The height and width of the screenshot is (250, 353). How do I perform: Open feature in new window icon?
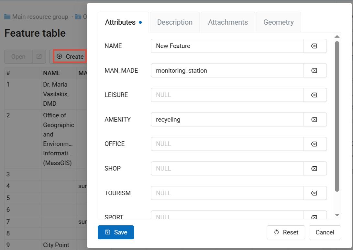(39, 56)
